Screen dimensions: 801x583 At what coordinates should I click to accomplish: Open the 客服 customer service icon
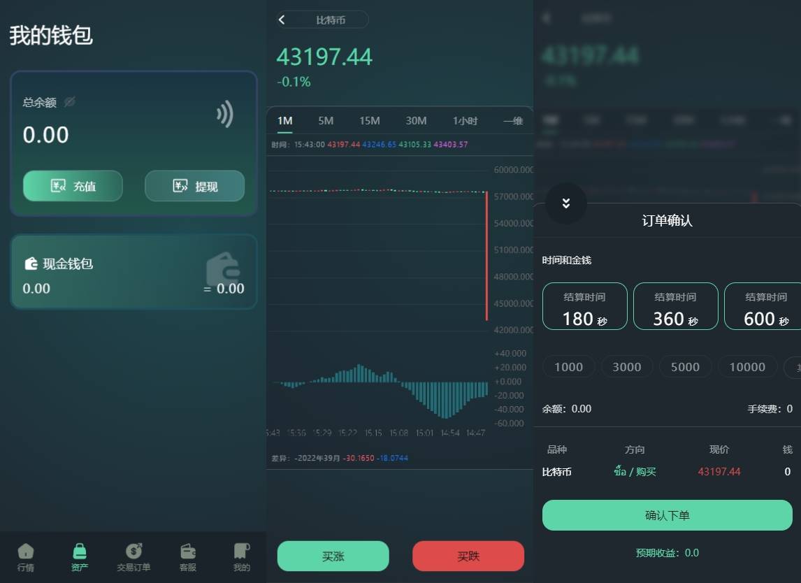pos(187,552)
